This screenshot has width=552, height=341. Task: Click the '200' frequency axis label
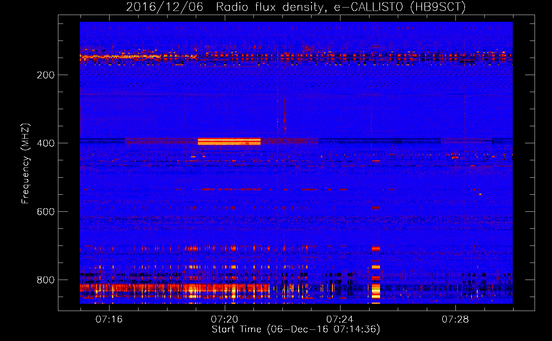click(46, 75)
